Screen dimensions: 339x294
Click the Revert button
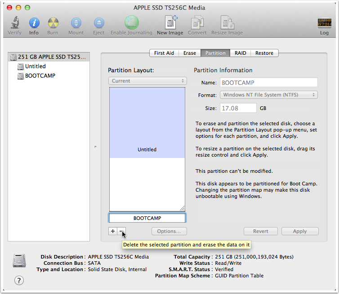click(261, 231)
